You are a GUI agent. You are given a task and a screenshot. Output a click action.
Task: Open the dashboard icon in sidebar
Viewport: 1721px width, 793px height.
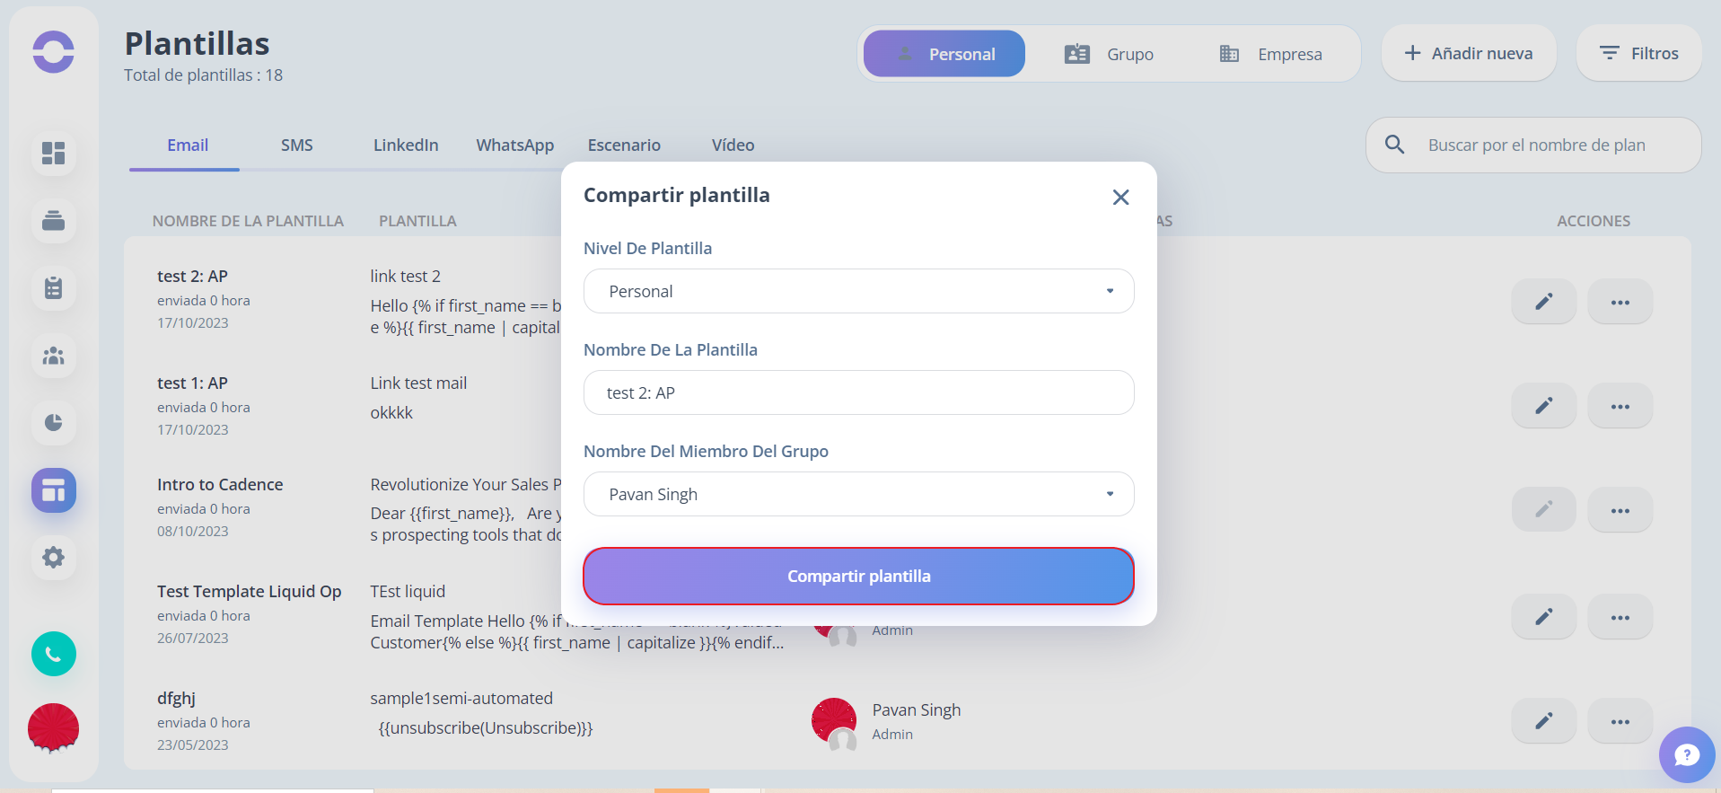click(x=54, y=153)
